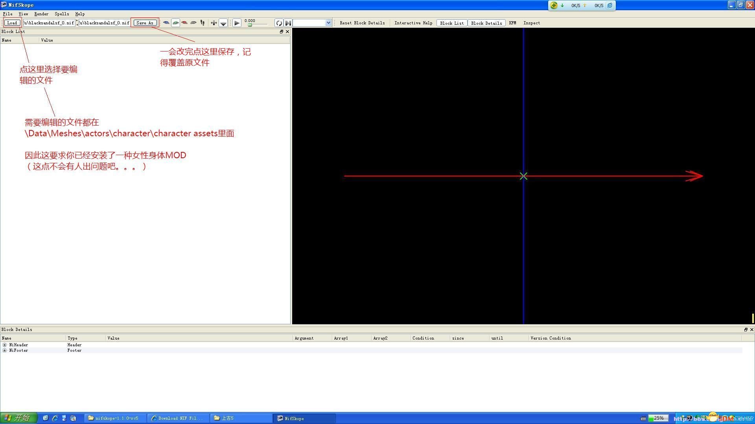Toggle the green eye view icon
This screenshot has height=424, width=755.
click(x=175, y=23)
